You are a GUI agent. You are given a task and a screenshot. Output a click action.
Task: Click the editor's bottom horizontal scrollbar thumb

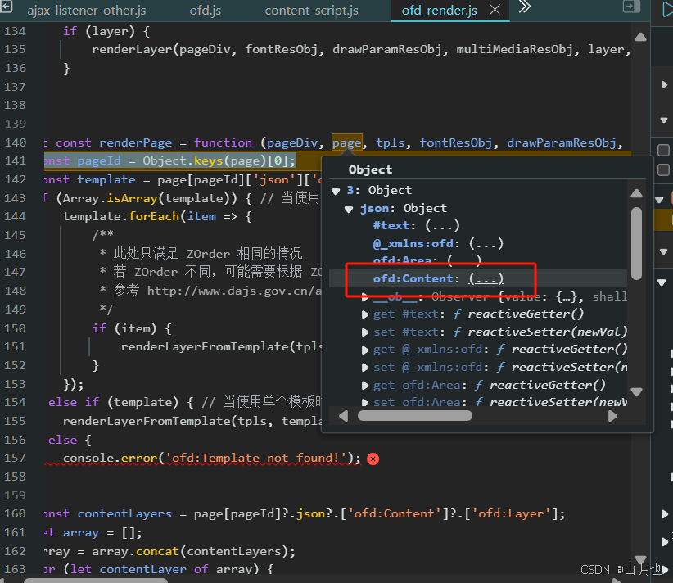(x=95, y=581)
